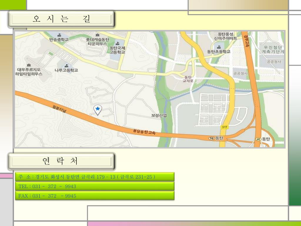Click the 반송중학교 school icon
301x226 pixels.
(x=59, y=35)
